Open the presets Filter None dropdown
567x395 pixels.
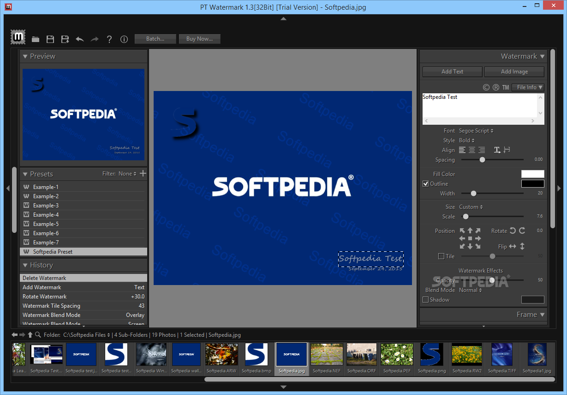127,174
